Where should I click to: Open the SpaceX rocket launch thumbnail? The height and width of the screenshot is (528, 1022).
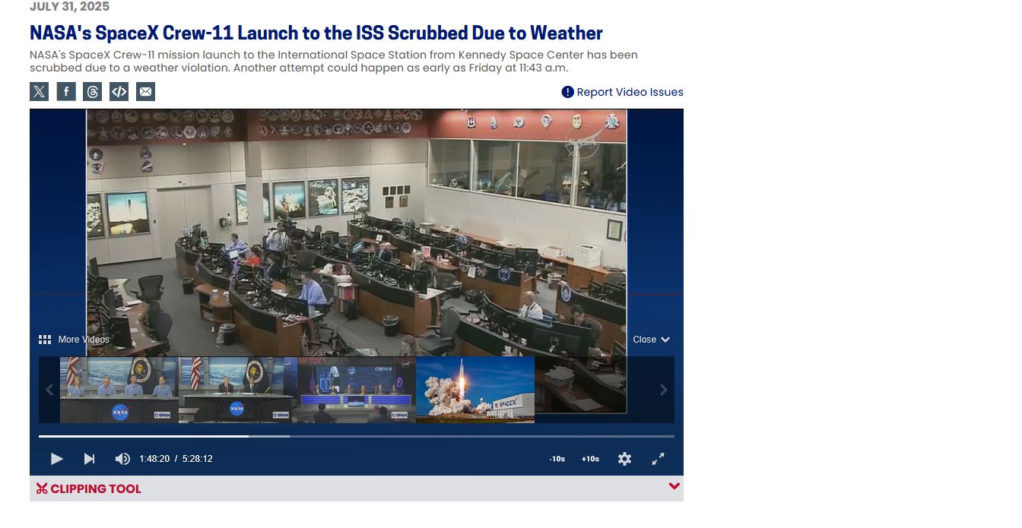pyautogui.click(x=475, y=390)
